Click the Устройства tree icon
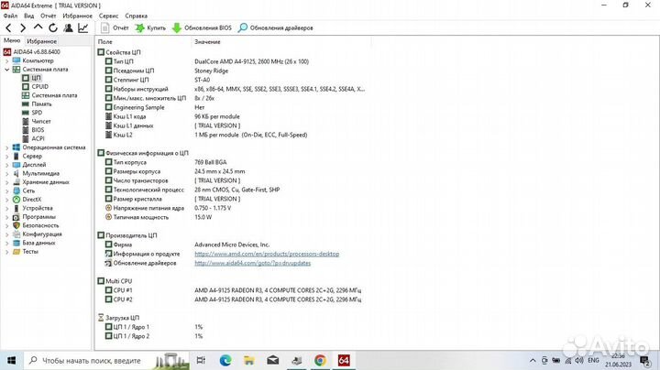The height and width of the screenshot is (370, 660). [x=16, y=208]
